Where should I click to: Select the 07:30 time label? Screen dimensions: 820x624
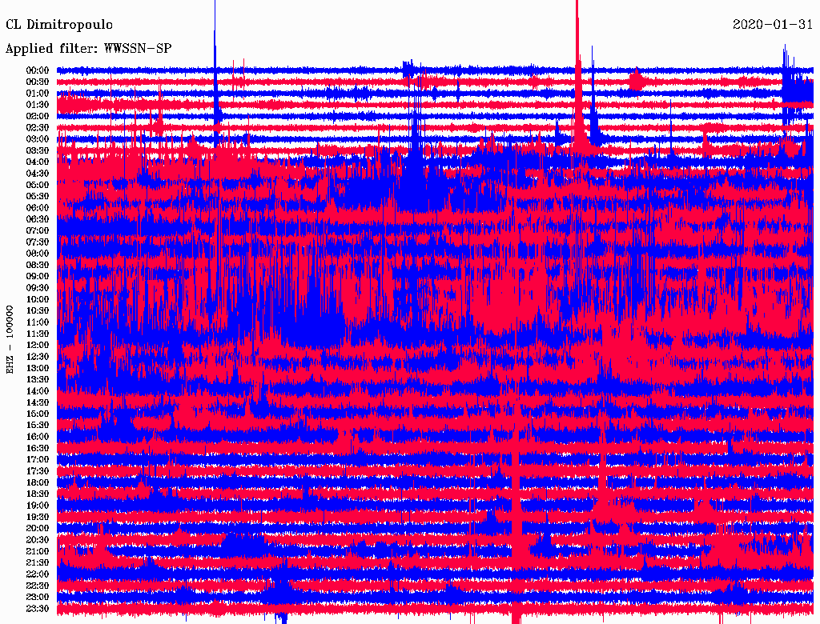pyautogui.click(x=38, y=242)
